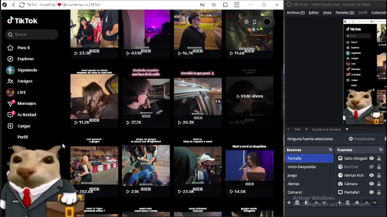Open the Perfil menu in OBS
387x217 pixels.
pyautogui.click(x=363, y=13)
